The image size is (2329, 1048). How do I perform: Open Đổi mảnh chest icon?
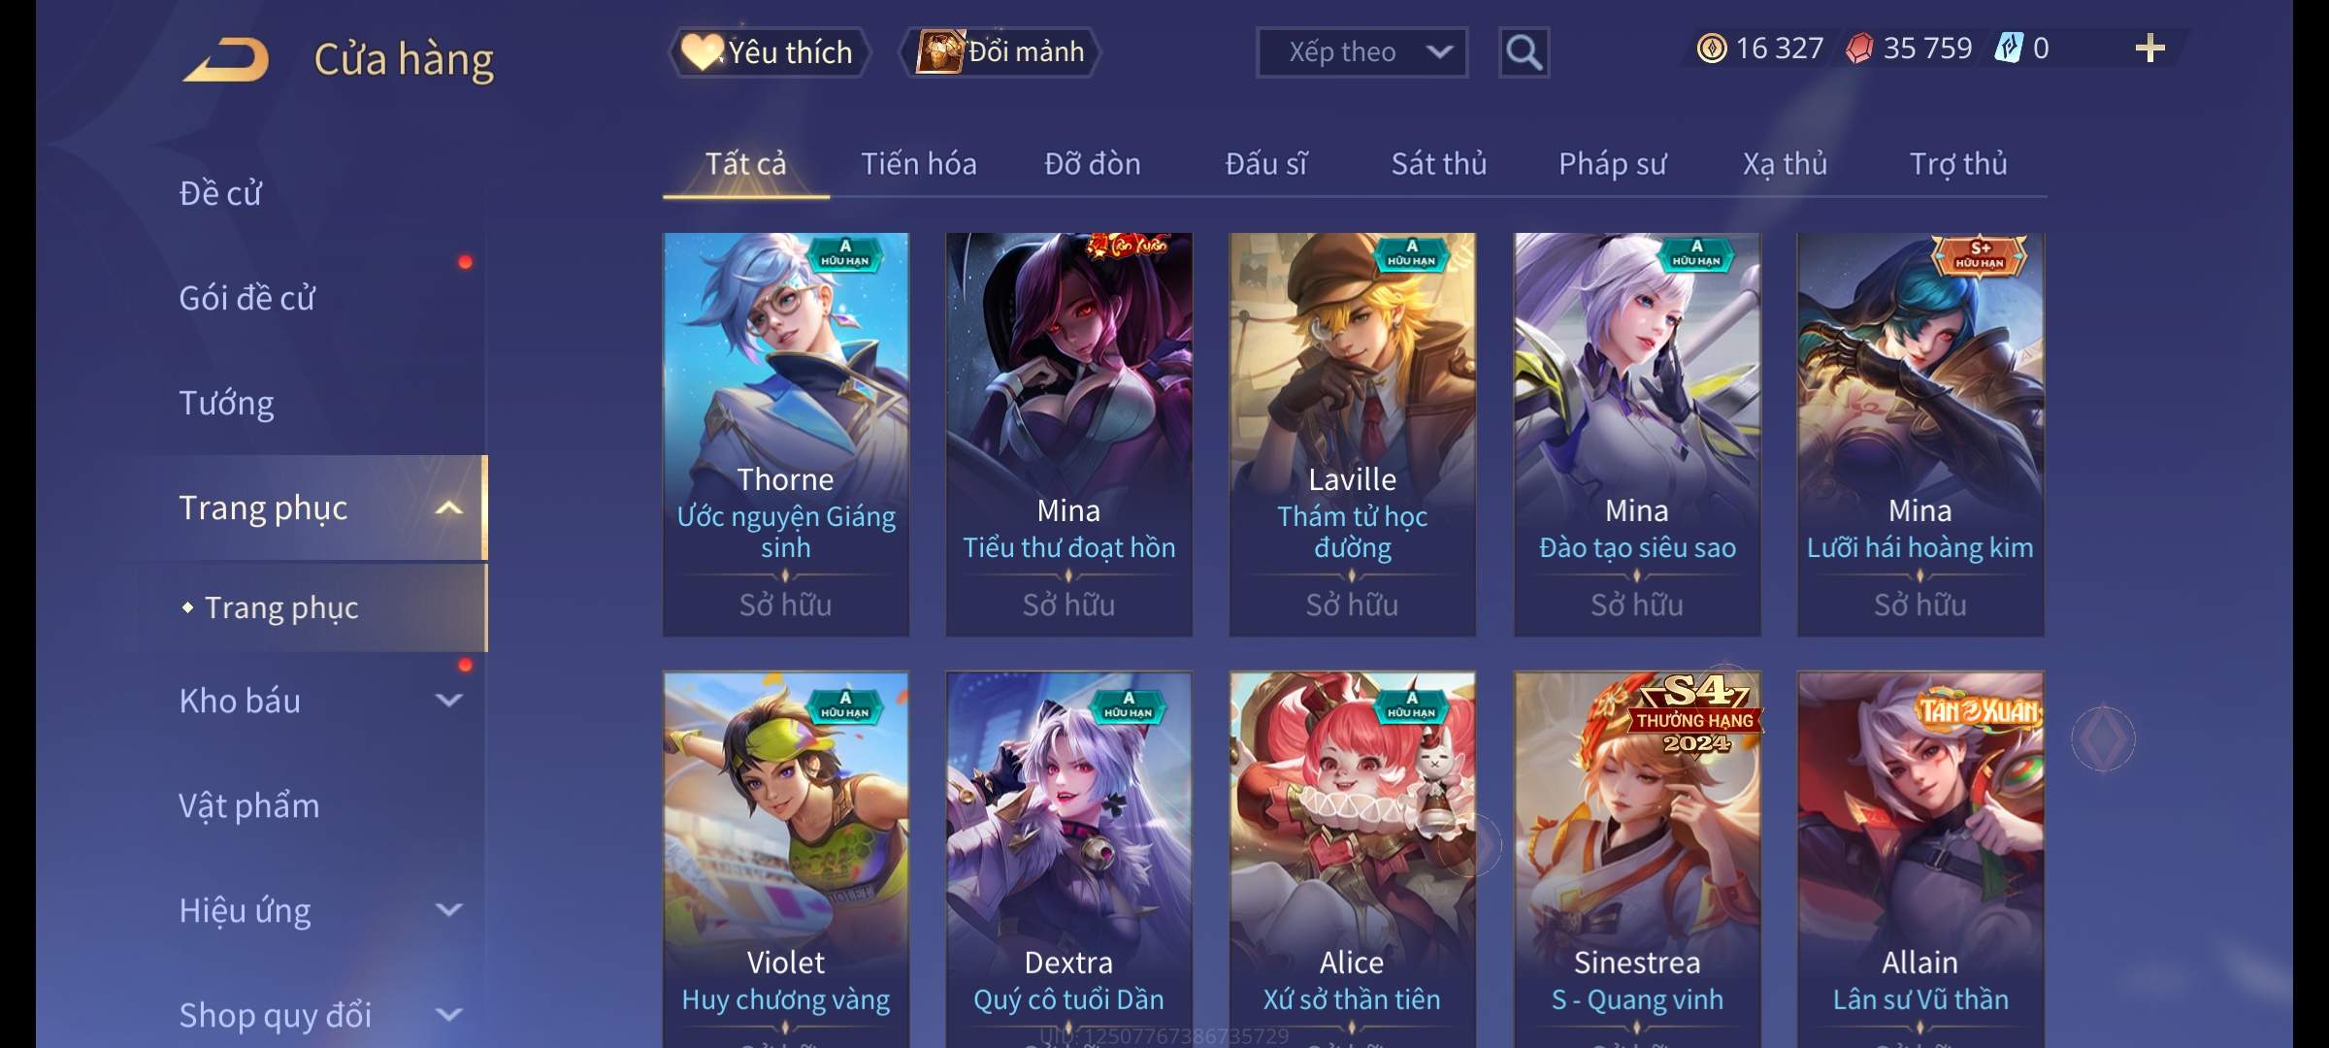click(x=939, y=51)
